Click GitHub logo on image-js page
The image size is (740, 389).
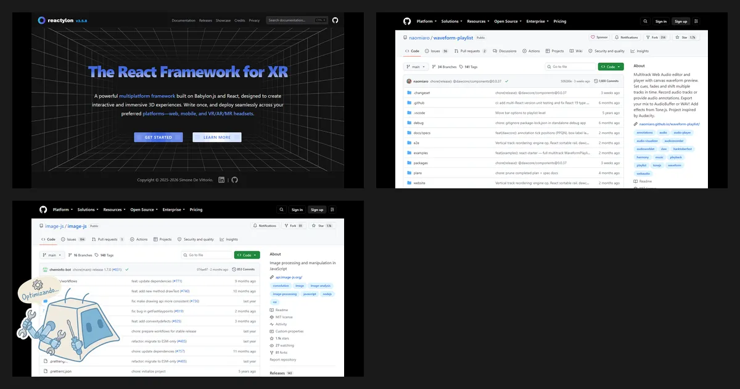pos(43,209)
